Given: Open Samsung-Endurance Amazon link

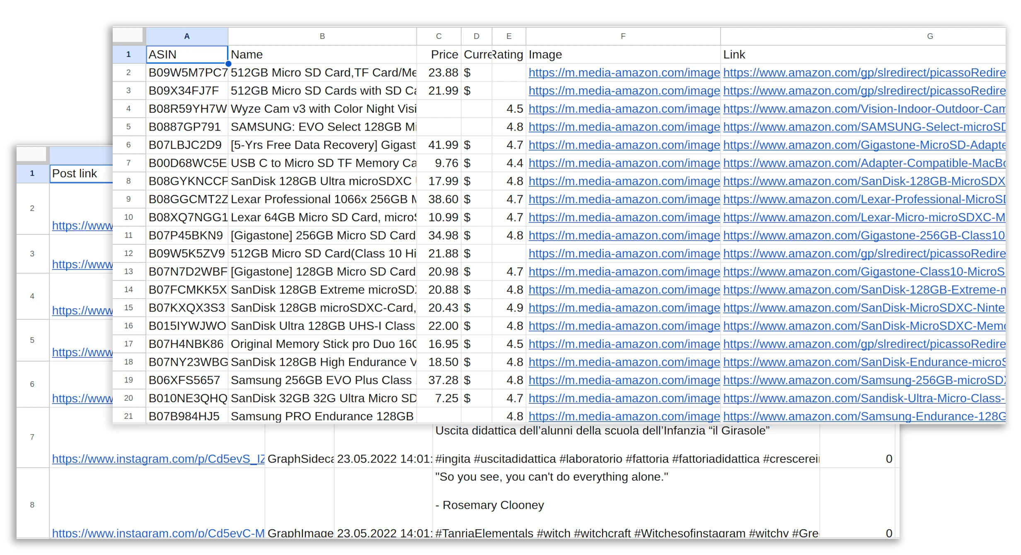Looking at the screenshot, I should pyautogui.click(x=864, y=416).
